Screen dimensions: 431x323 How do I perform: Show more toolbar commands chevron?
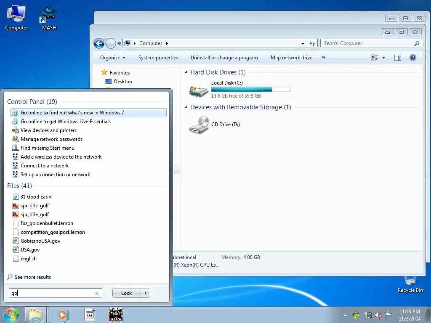324,58
